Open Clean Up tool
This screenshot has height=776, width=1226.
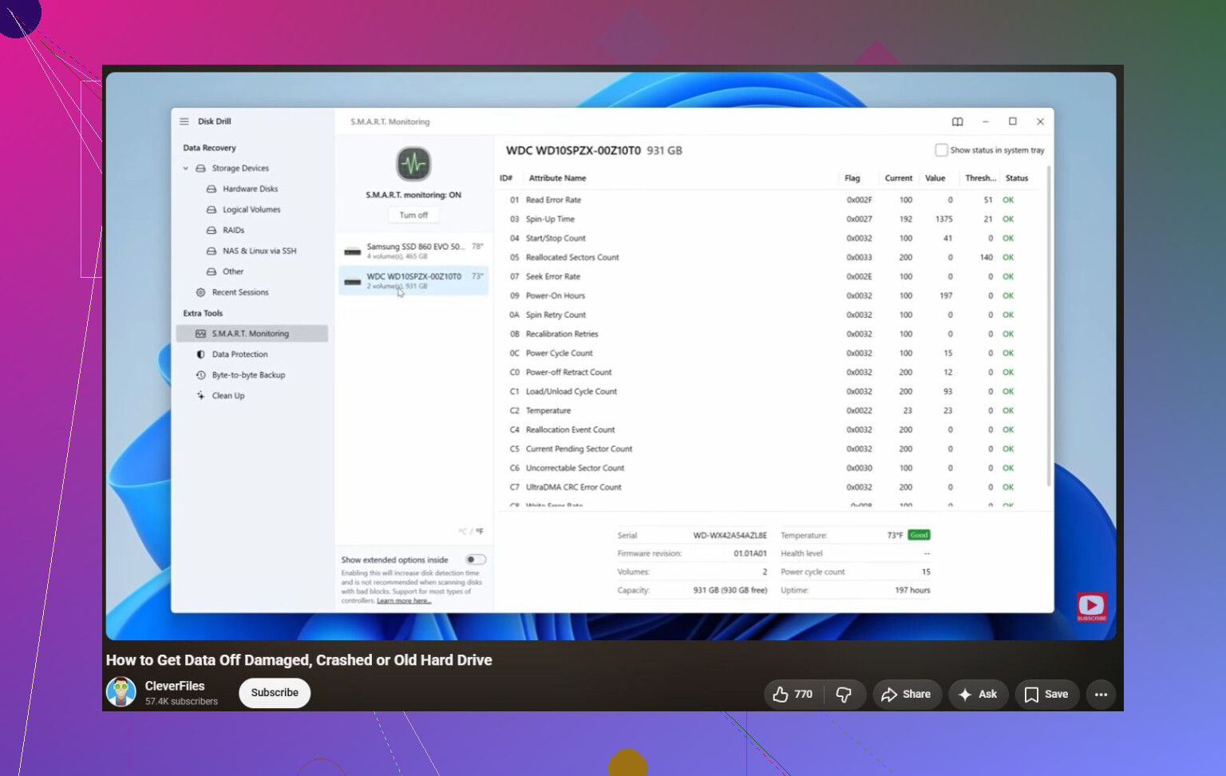[x=228, y=396]
